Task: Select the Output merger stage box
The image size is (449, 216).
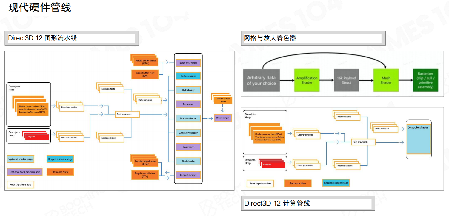Action: click(188, 175)
